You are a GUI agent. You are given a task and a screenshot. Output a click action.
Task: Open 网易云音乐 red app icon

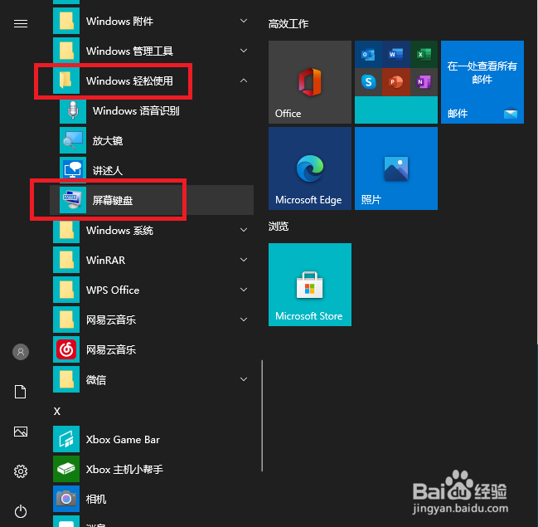[66, 349]
